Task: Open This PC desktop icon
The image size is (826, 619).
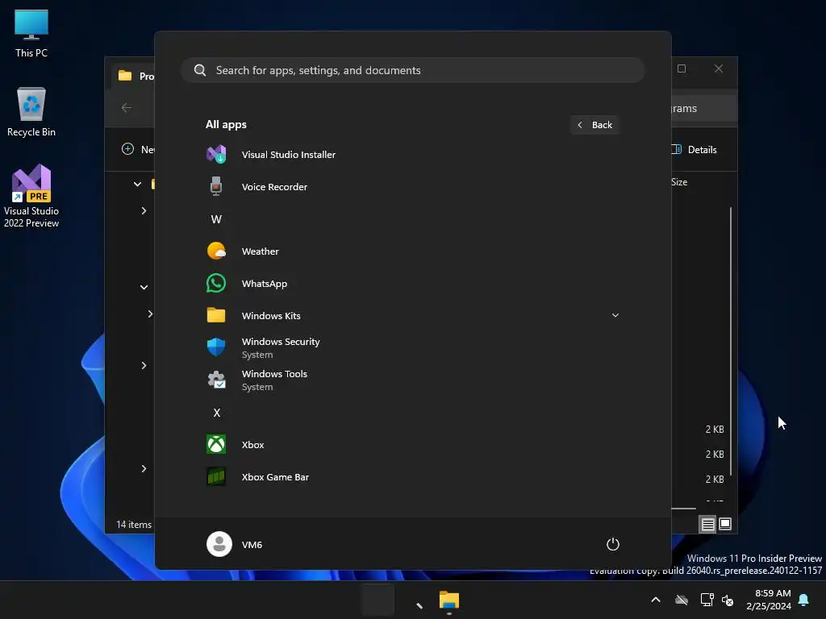Action: (x=31, y=33)
